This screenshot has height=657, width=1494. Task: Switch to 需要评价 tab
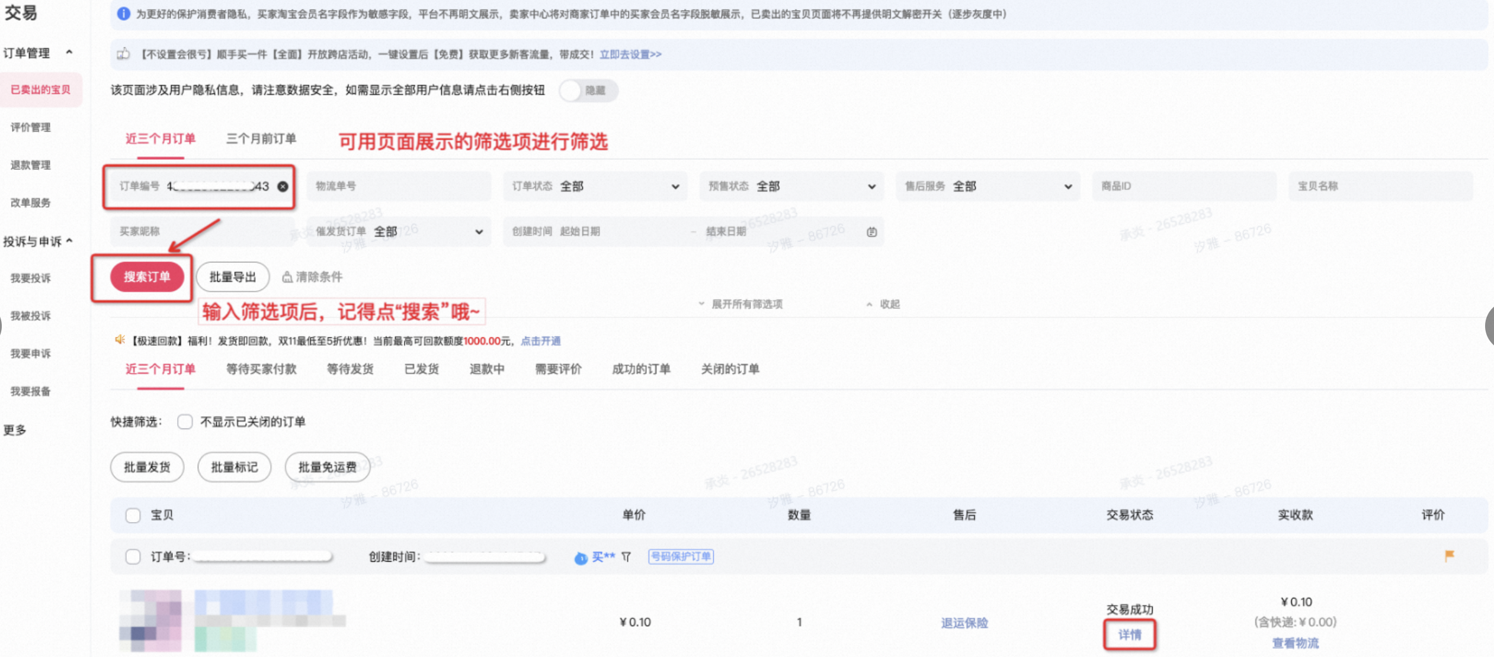click(x=558, y=369)
